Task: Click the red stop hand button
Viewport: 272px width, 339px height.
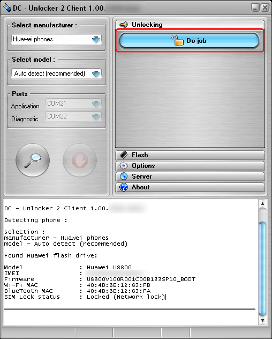Action: (x=80, y=160)
